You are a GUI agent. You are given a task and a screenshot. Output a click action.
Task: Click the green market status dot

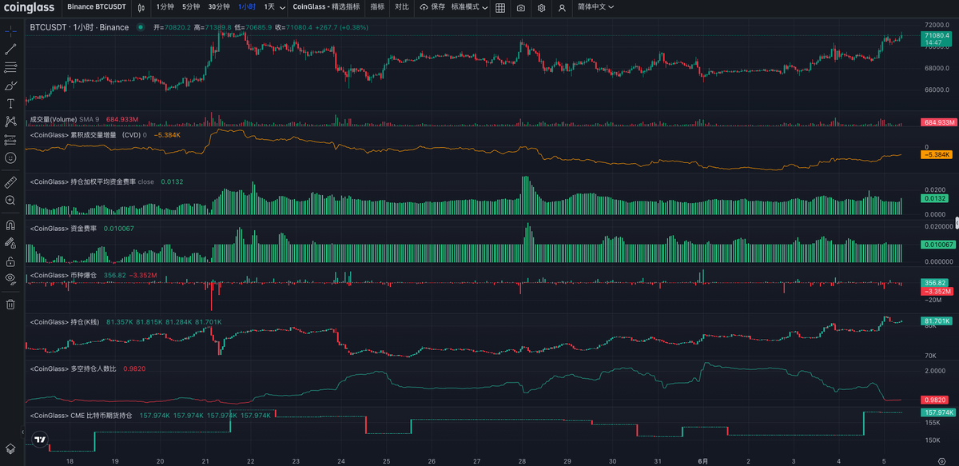(140, 27)
